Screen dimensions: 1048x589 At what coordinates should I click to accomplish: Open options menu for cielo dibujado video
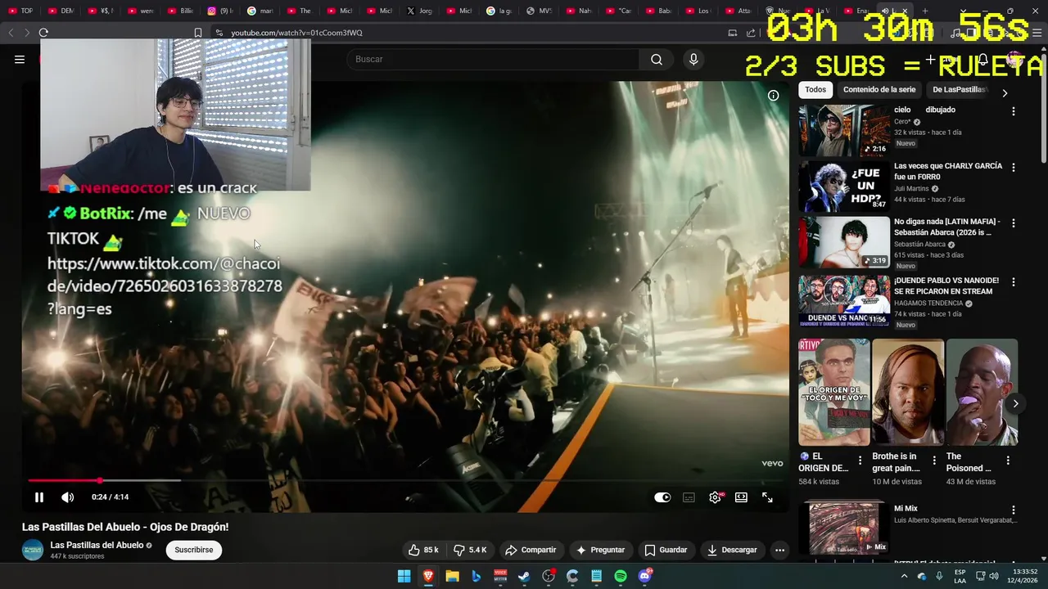[1014, 111]
